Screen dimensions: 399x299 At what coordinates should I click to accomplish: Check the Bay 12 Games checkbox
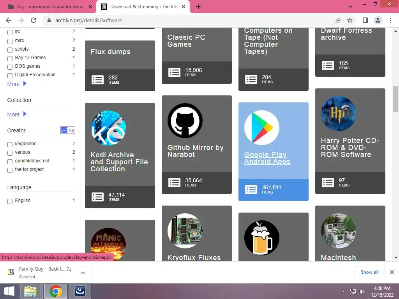10,58
